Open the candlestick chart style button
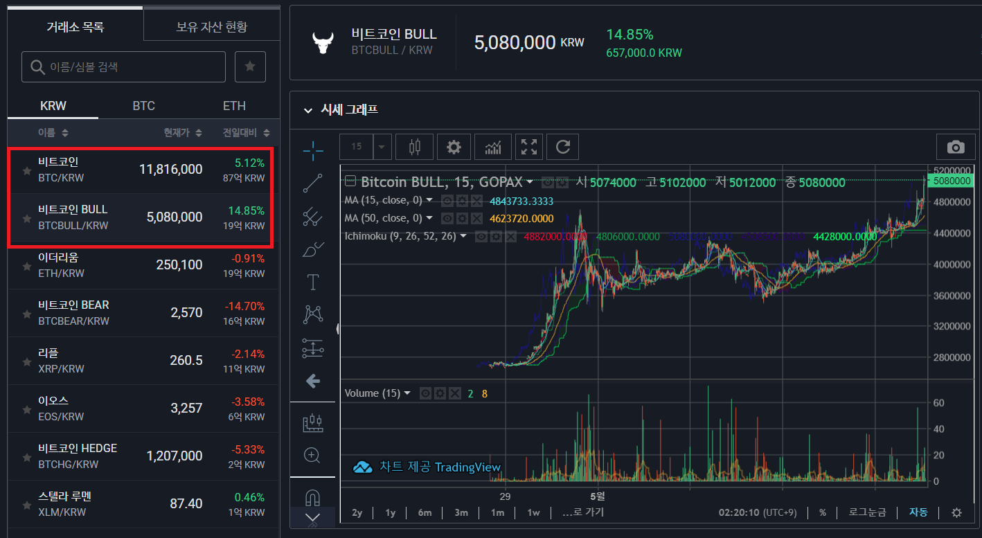982x538 pixels. pos(415,147)
